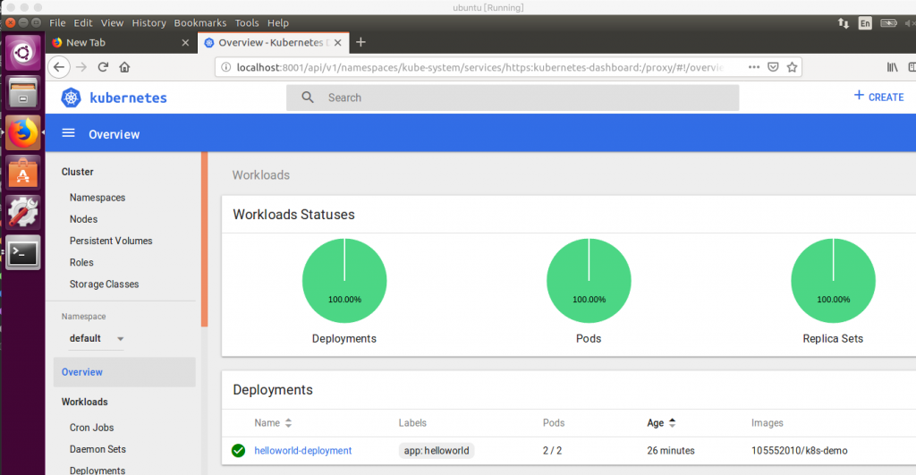Click the En keyboard layout indicator
The height and width of the screenshot is (475, 916).
click(x=865, y=22)
